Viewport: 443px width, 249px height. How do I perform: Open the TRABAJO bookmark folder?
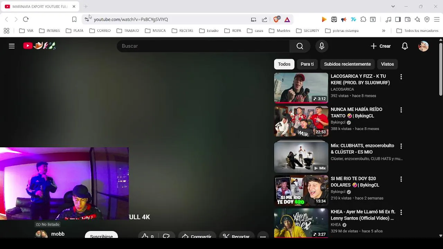128,31
